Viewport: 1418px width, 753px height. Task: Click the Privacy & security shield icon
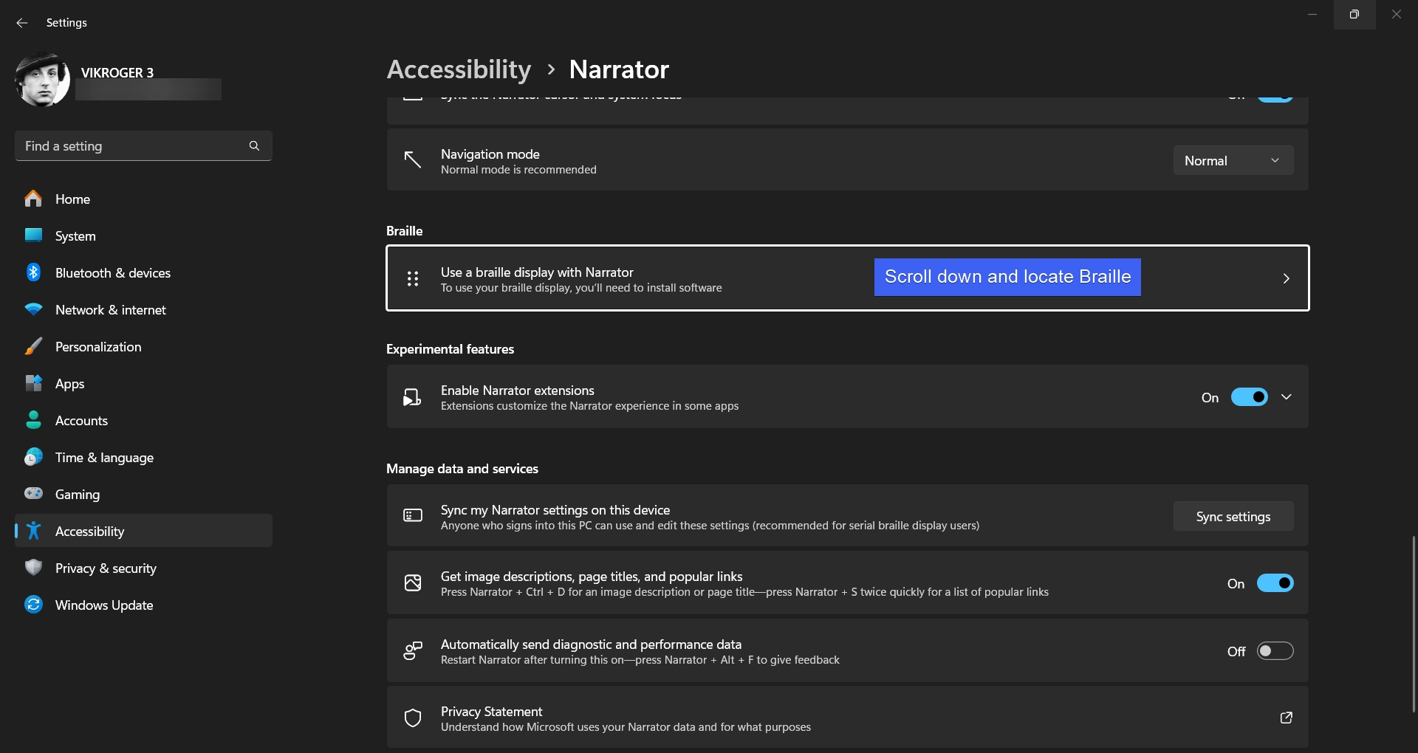point(33,568)
